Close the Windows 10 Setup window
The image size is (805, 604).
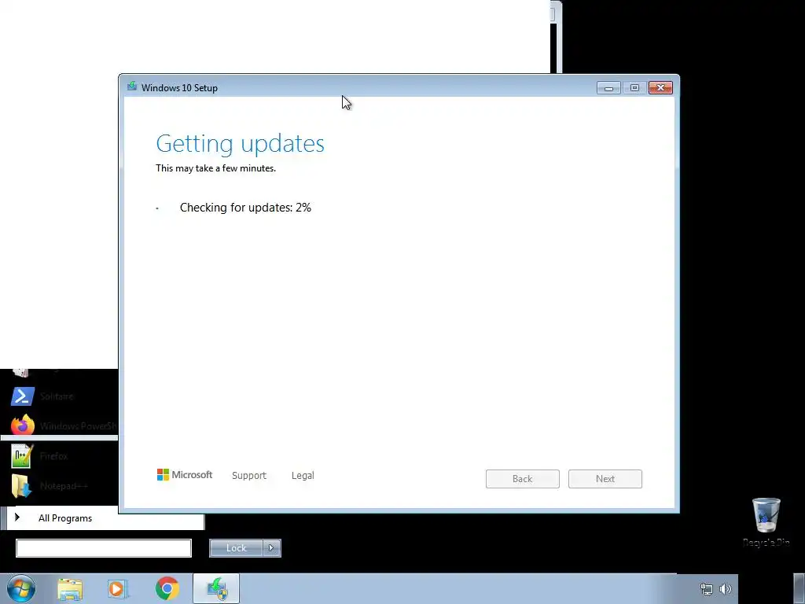(660, 88)
